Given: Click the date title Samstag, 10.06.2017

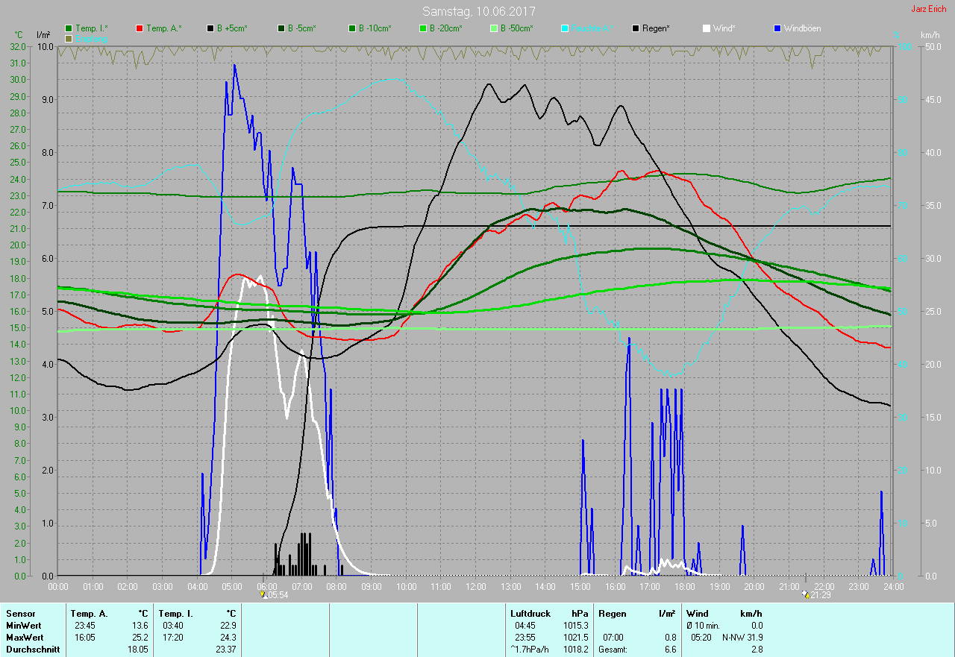Looking at the screenshot, I should tap(478, 11).
